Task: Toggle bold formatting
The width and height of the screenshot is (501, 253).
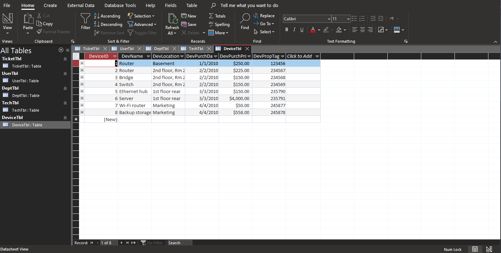Action: [287, 29]
